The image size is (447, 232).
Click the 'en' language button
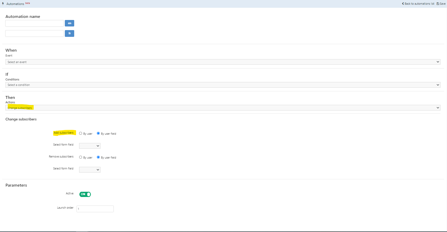coord(70,23)
